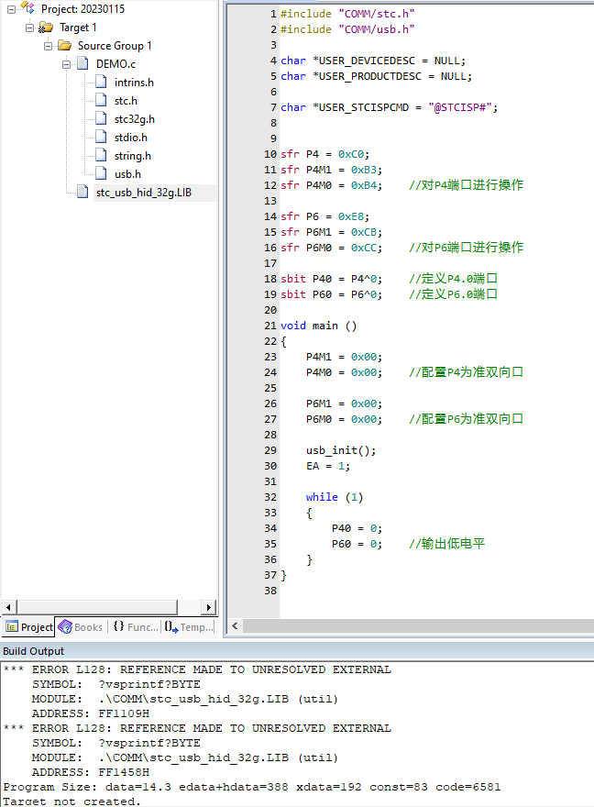The height and width of the screenshot is (807, 594).
Task: Click the 'usb_init();' call in code
Action: click(341, 450)
